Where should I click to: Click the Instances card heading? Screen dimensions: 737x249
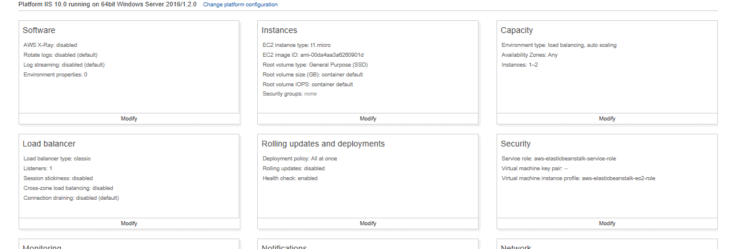point(279,30)
